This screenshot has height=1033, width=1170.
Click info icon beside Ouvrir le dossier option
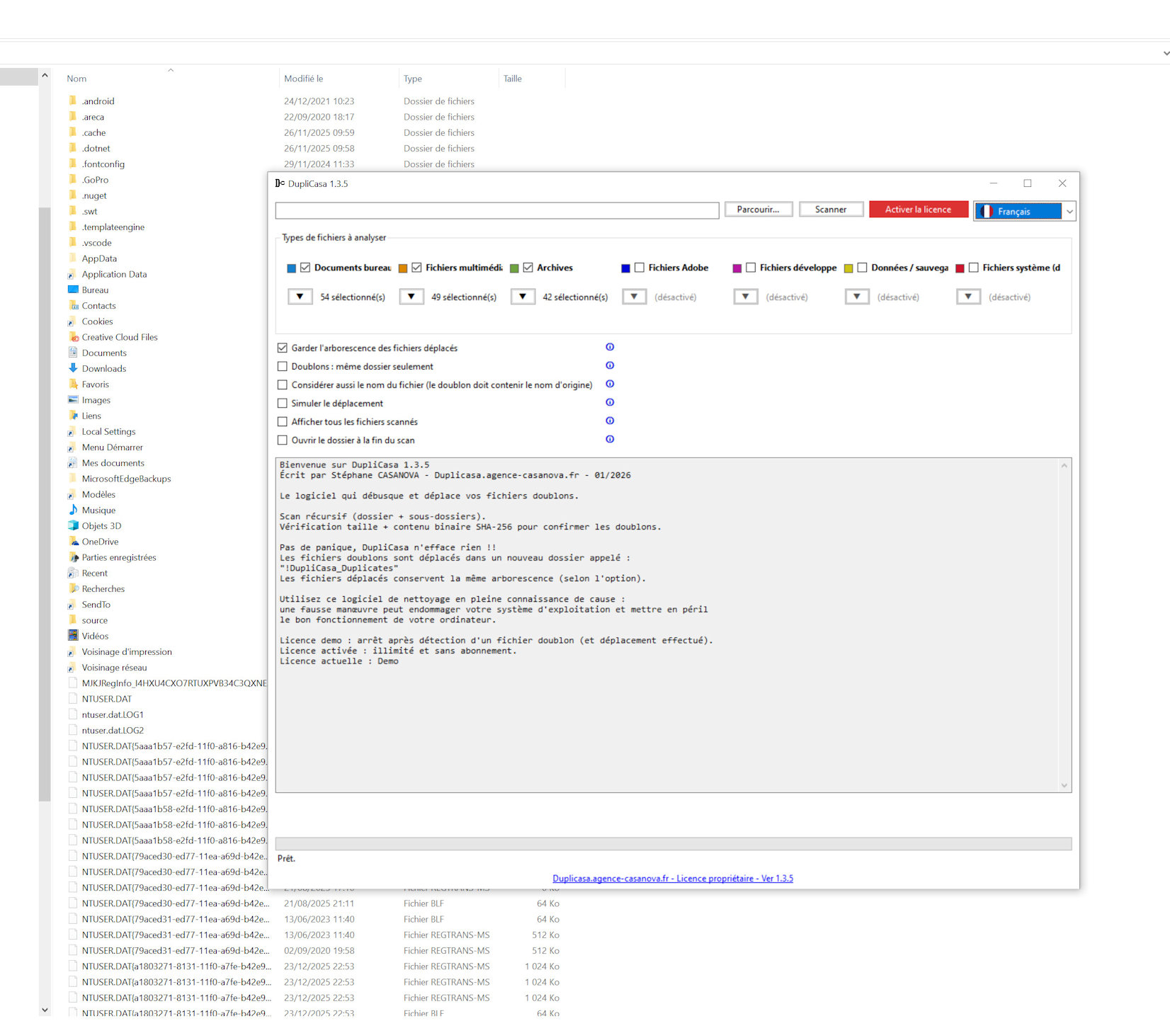pyautogui.click(x=610, y=439)
